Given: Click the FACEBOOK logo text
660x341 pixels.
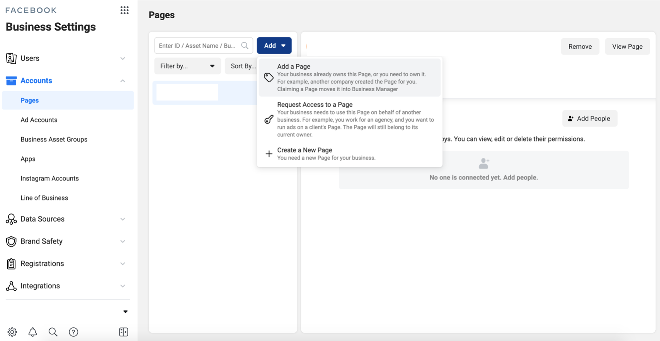Looking at the screenshot, I should (31, 10).
